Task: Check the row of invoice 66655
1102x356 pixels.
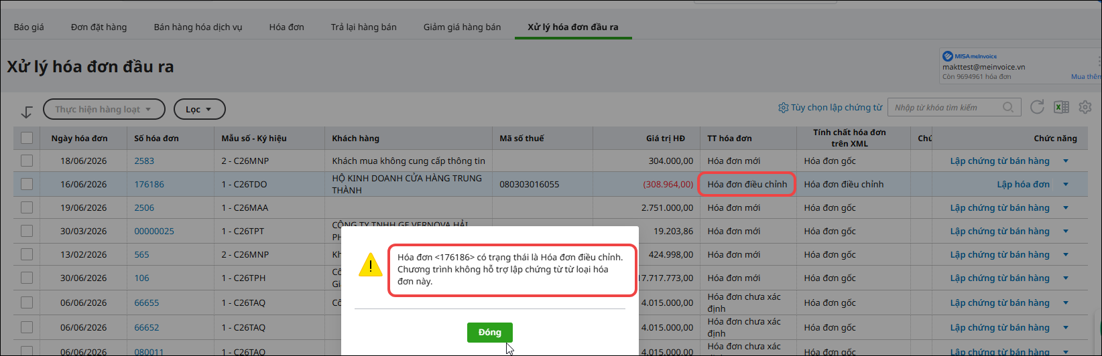Action: (27, 302)
